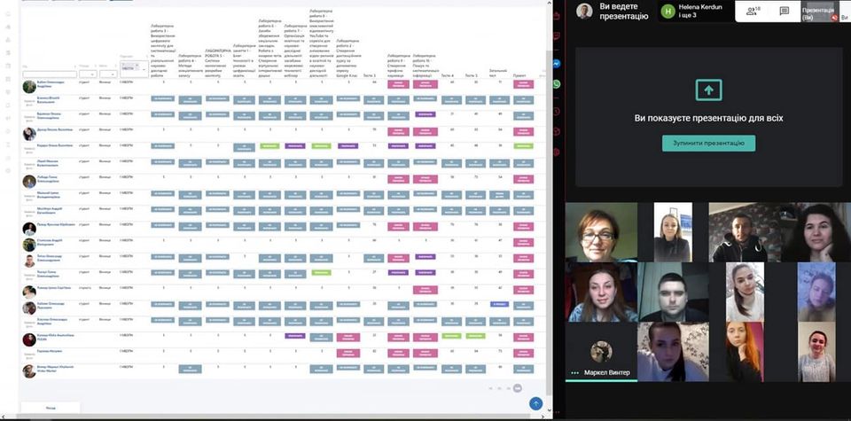Open the first student's name link
This screenshot has width=851, height=421.
(50, 83)
